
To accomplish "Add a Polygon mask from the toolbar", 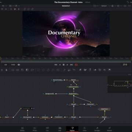I will (48, 70).
